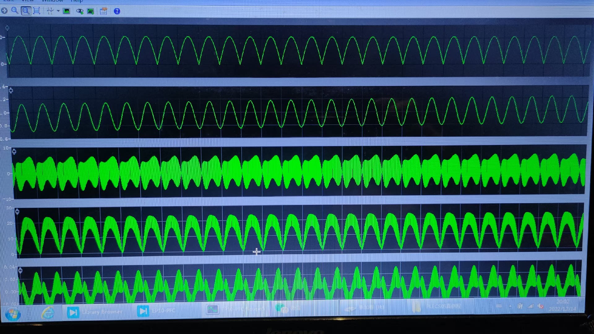
Task: Open the Window menu
Action: click(52, 1)
